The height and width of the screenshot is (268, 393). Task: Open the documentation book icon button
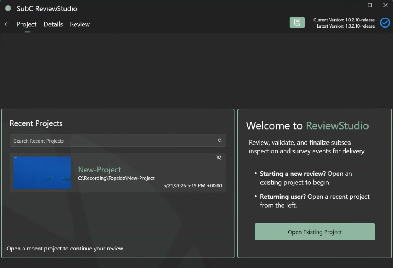[297, 22]
